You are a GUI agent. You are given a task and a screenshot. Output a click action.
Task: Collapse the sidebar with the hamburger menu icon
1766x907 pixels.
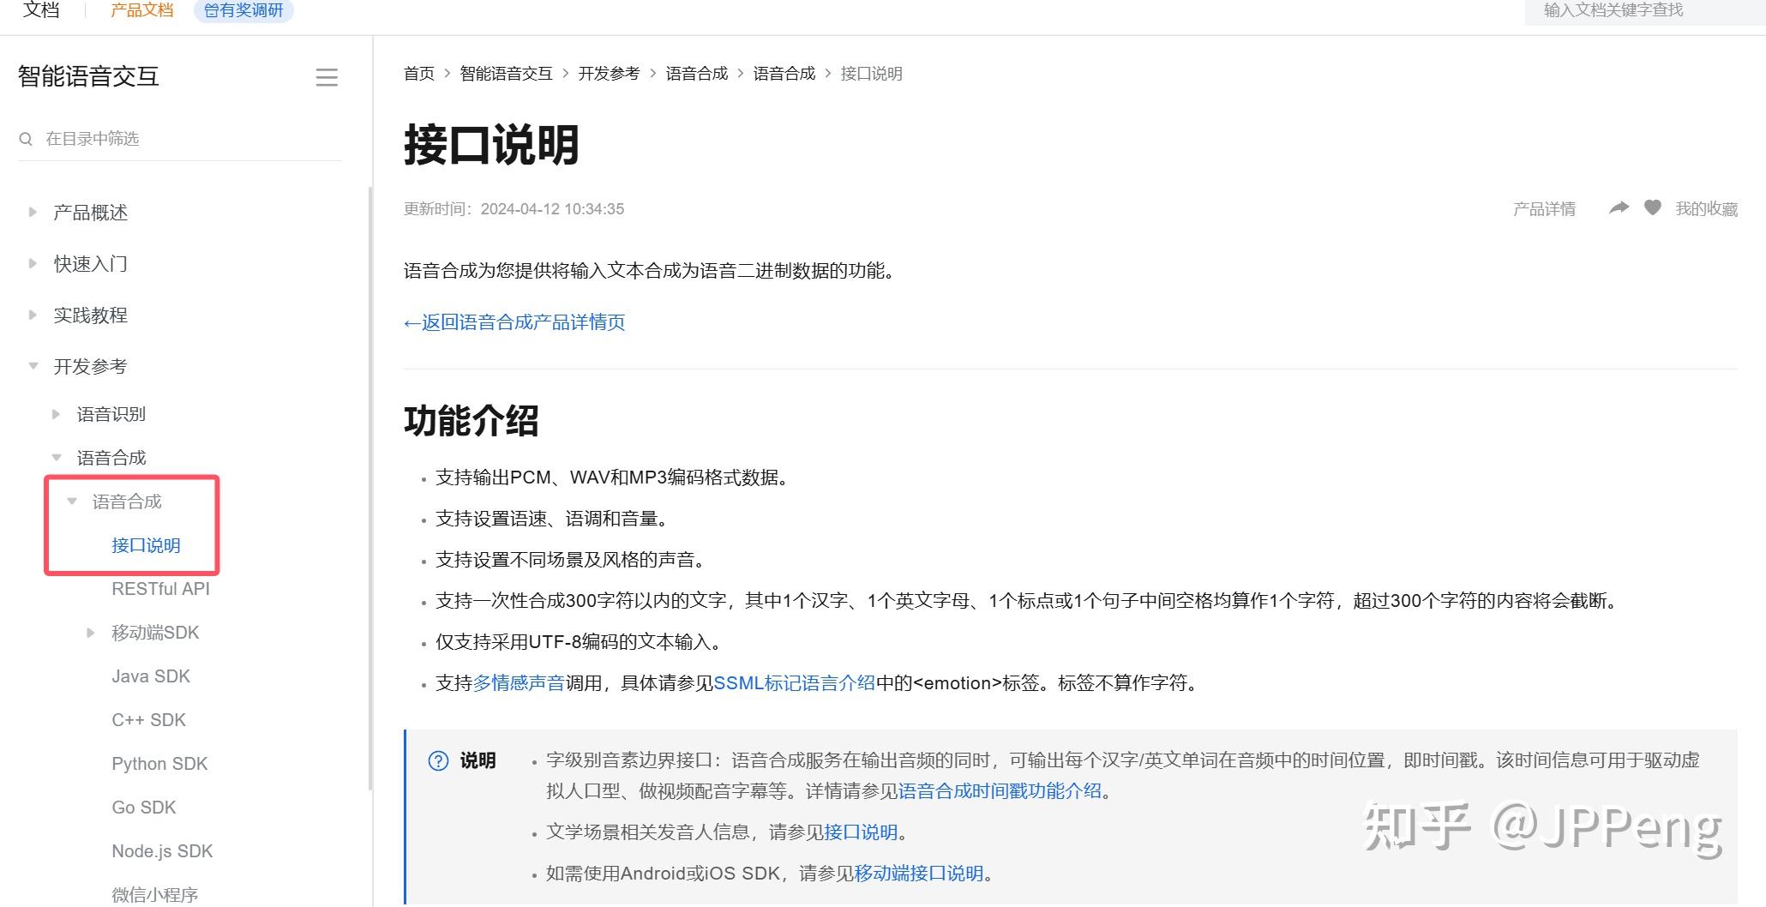pyautogui.click(x=327, y=77)
